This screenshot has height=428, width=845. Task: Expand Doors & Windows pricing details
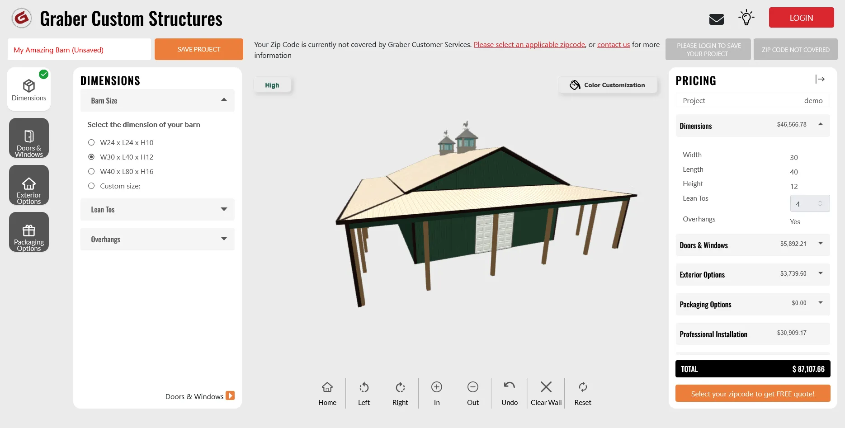pos(753,245)
